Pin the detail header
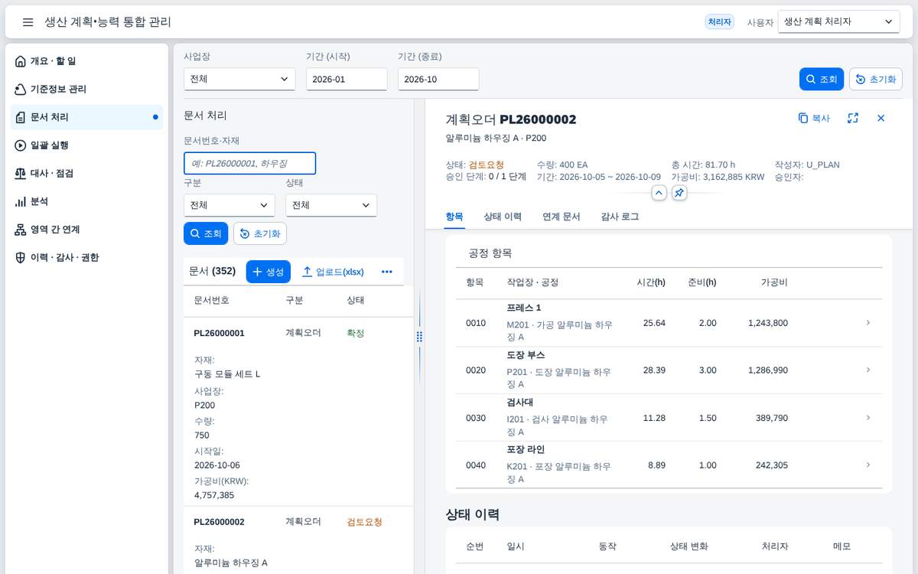This screenshot has height=574, width=918. [x=679, y=193]
